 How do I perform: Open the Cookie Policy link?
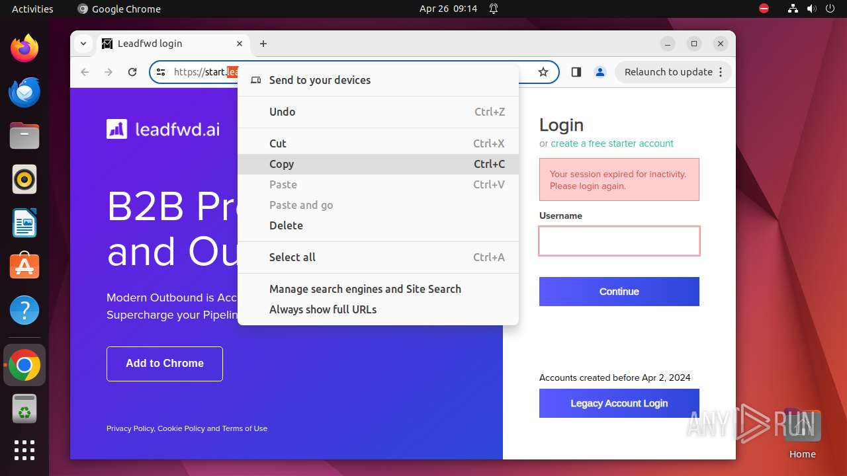[x=181, y=428]
